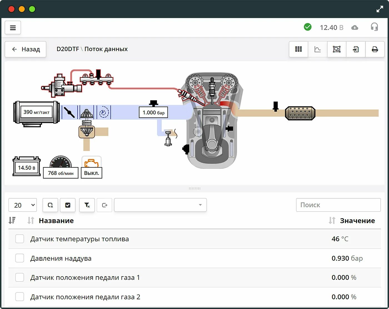This screenshot has width=389, height=309.
Task: Clear selection with the loop-x icon
Action: pos(50,205)
